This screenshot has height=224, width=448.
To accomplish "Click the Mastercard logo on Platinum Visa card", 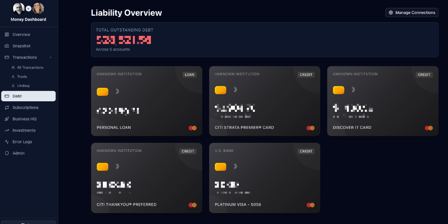I will (x=311, y=205).
